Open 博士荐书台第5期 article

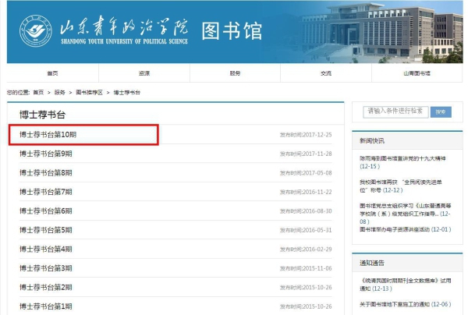[x=46, y=230]
